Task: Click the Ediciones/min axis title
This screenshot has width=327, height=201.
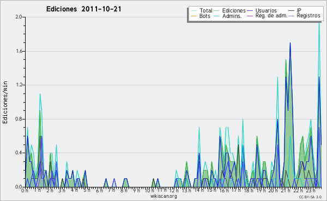Action: [x=5, y=102]
